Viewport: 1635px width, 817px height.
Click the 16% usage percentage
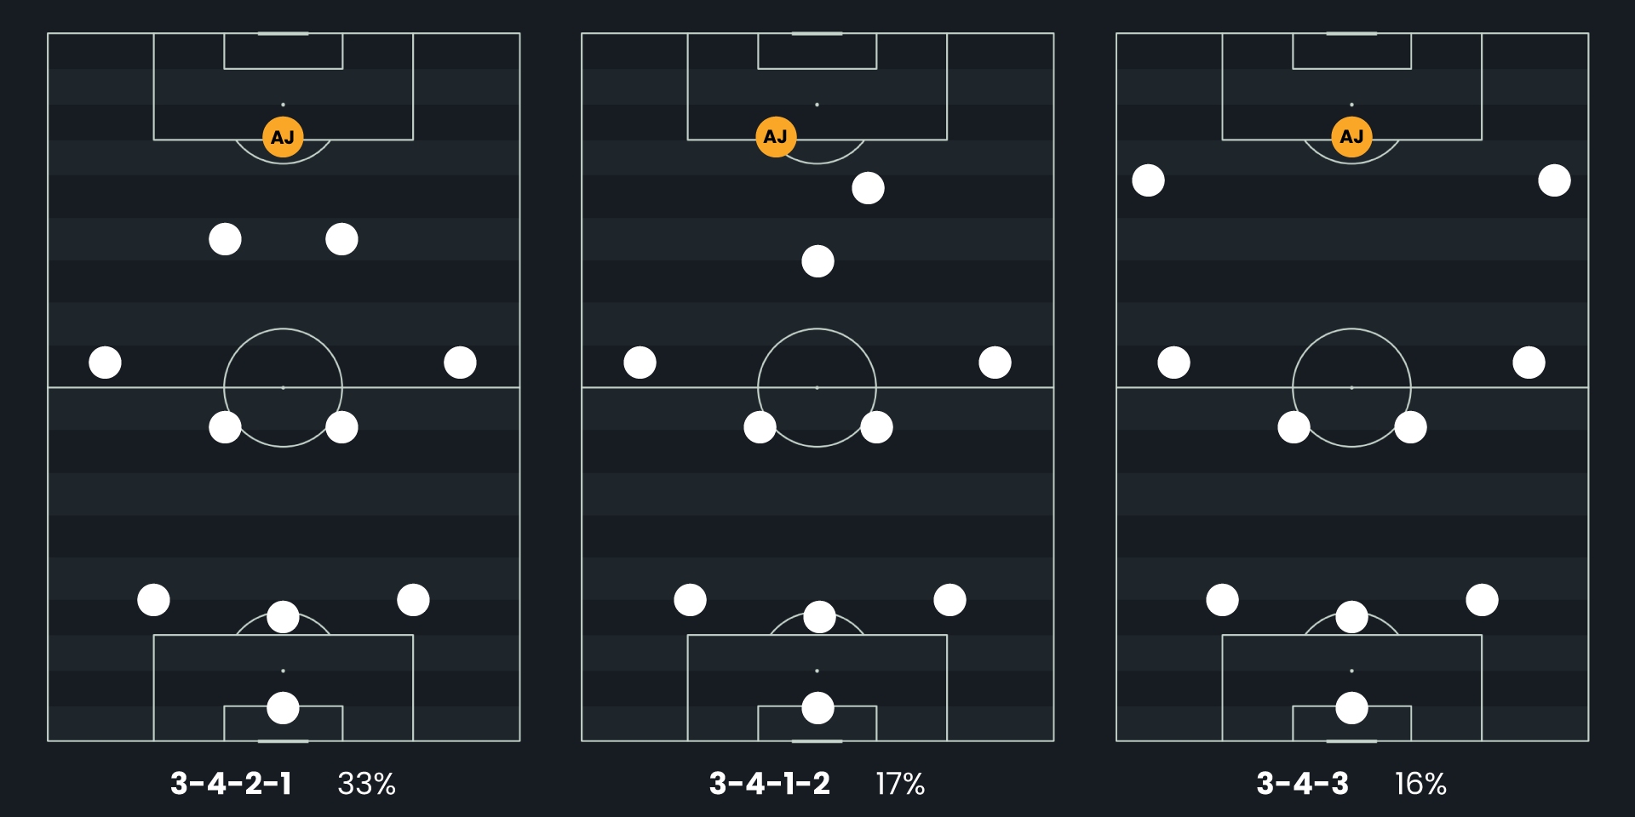1420,784
